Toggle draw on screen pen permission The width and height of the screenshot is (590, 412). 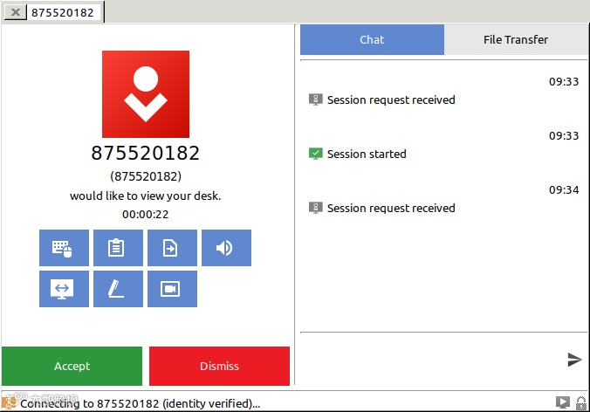point(118,289)
